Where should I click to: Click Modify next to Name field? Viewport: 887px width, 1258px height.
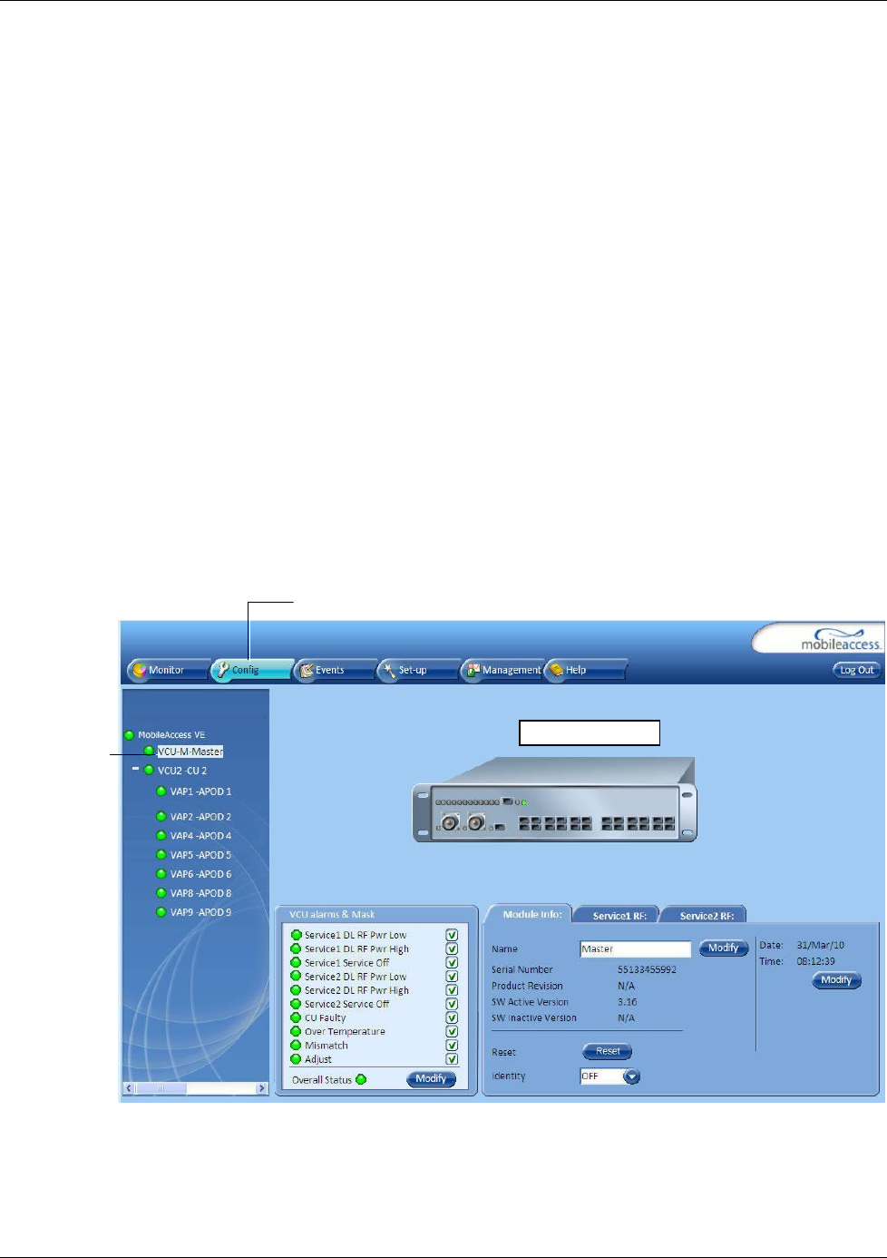[x=723, y=948]
